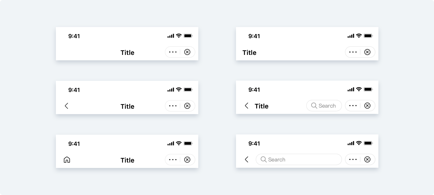Click the magnifier icon in the small Search pill
The width and height of the screenshot is (434, 195).
314,106
